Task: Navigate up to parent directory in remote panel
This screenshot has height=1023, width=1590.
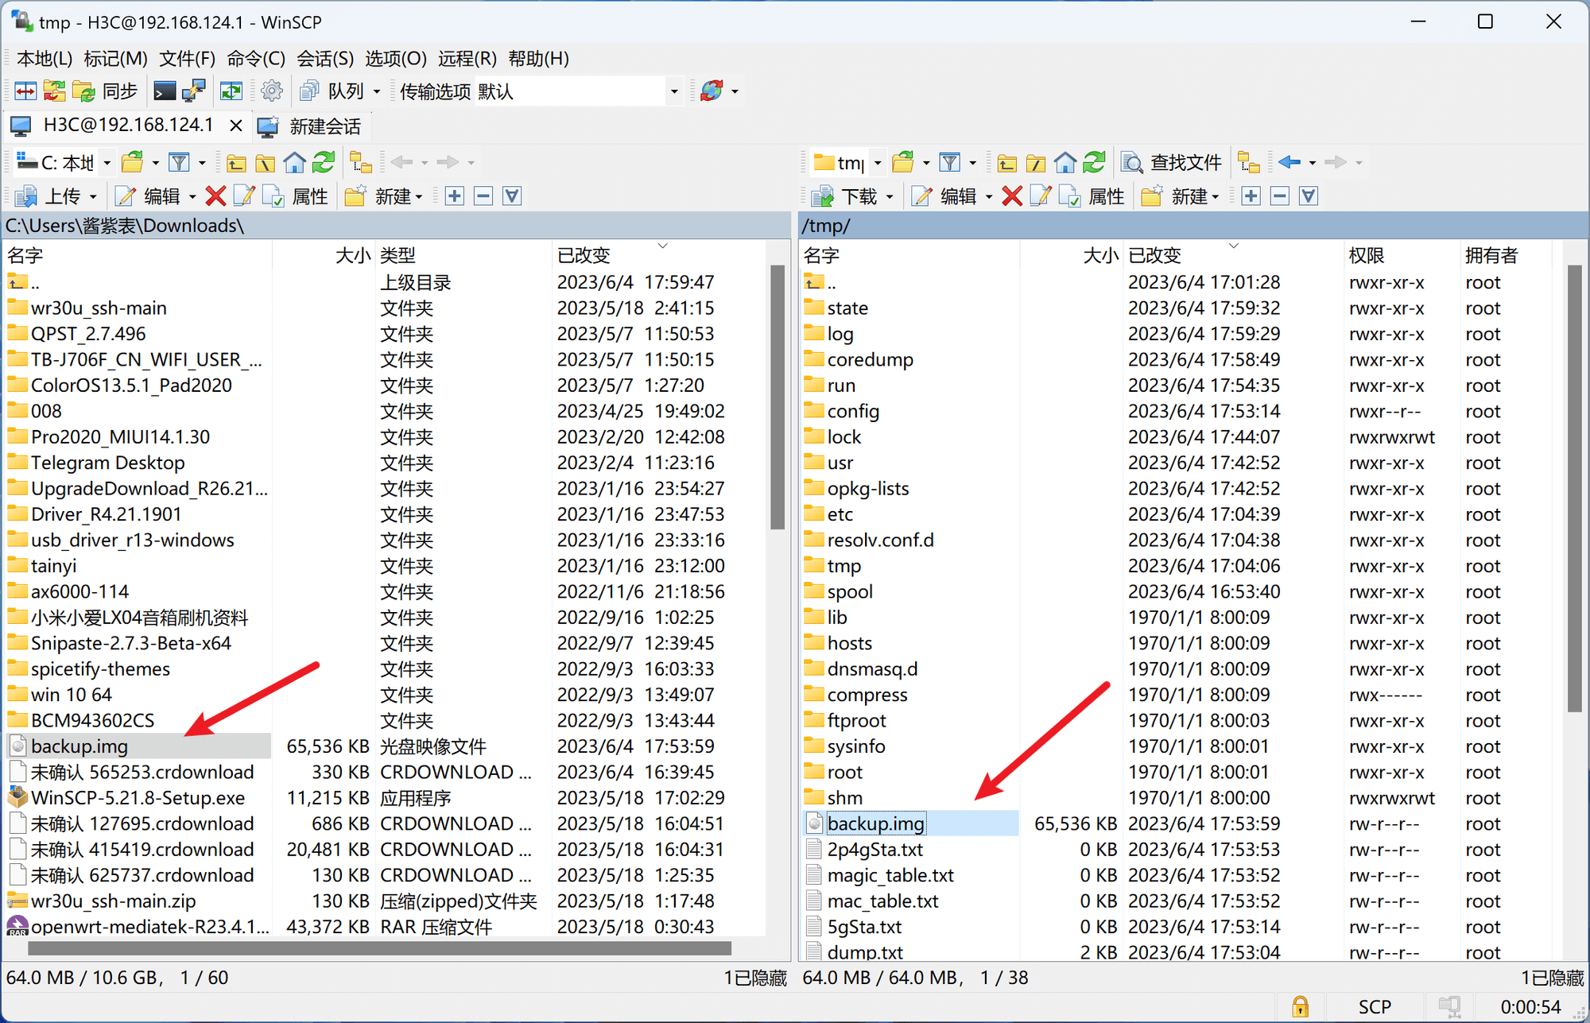Action: (1006, 162)
